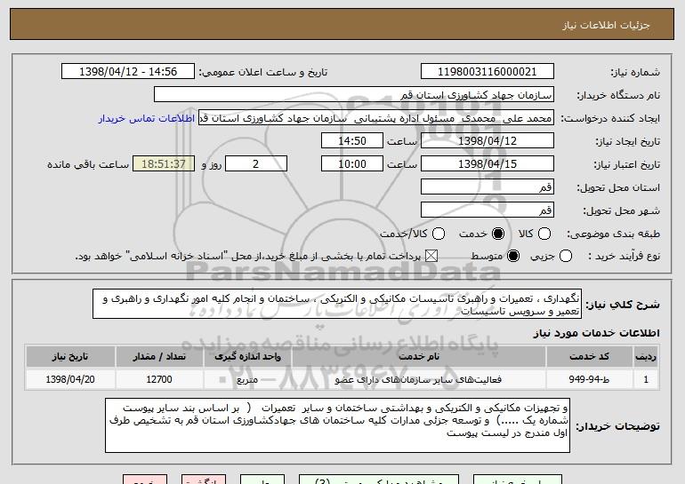The image size is (685, 484).
Task: Click the creation date field 1398/04/12
Action: (x=488, y=141)
